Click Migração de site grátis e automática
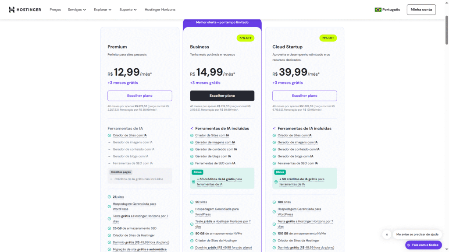The height and width of the screenshot is (252, 449). pyautogui.click(x=139, y=249)
